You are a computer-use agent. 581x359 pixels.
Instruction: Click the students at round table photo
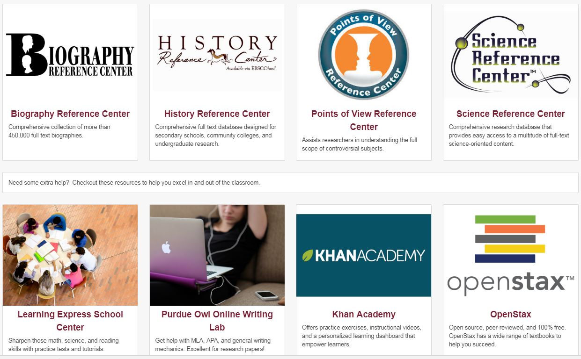pos(70,255)
